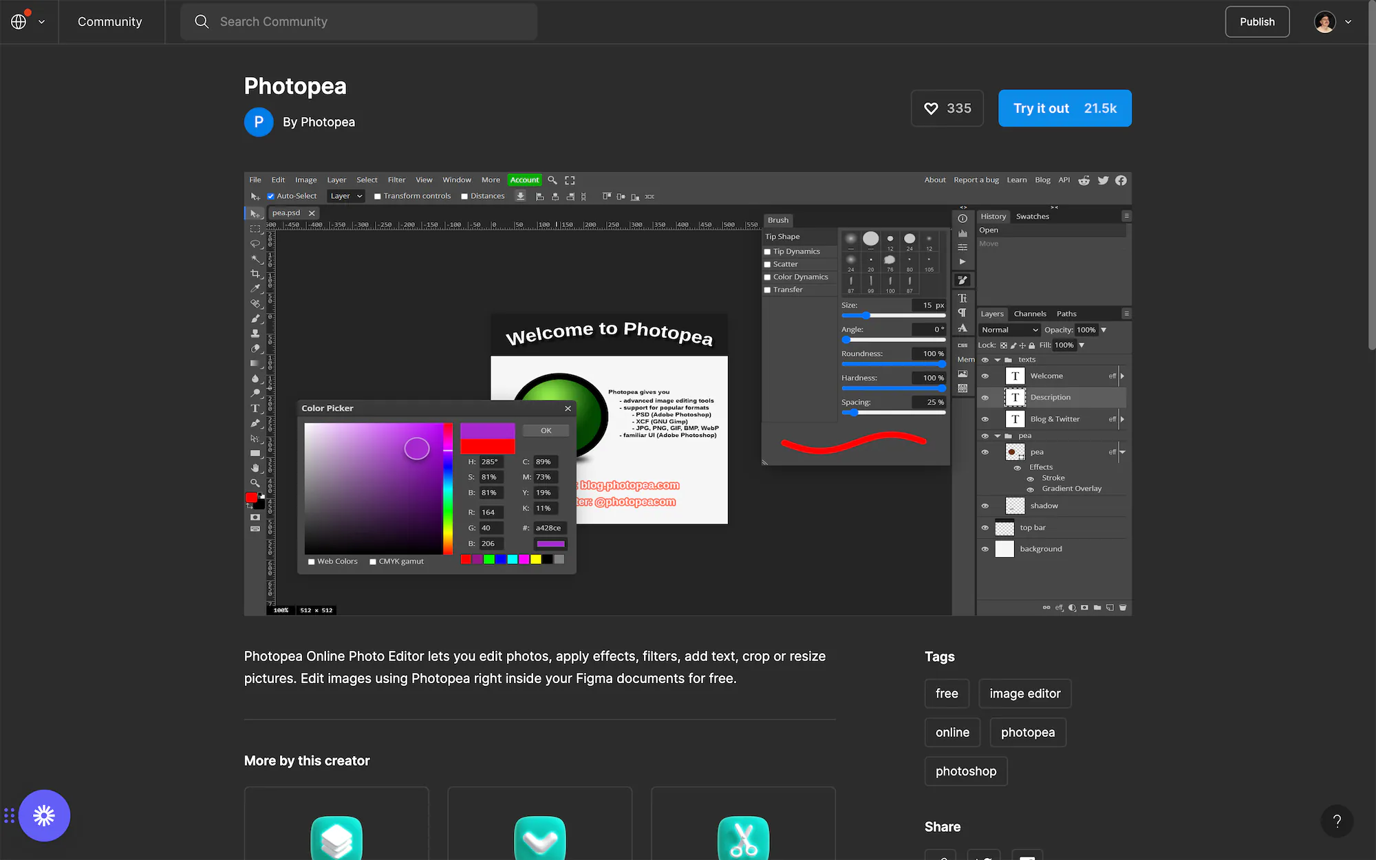
Task: Collapse the texts layer group
Action: tap(998, 359)
